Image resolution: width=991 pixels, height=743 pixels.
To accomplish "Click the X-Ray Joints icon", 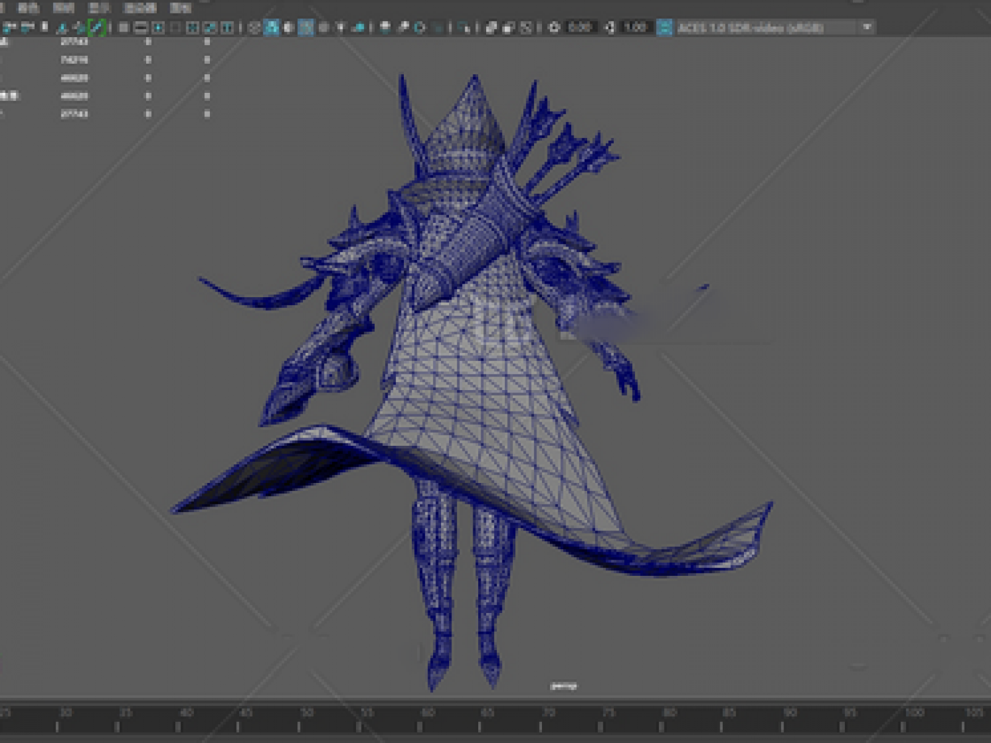I will [526, 27].
